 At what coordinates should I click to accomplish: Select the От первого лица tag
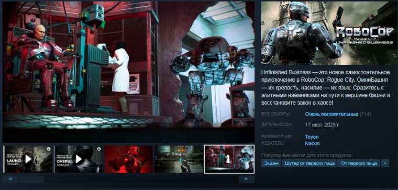(359, 163)
